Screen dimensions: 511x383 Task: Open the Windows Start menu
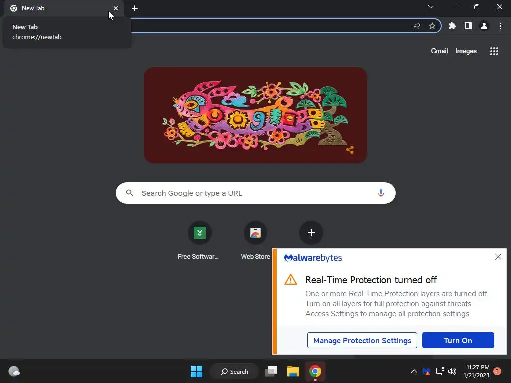[x=196, y=371]
